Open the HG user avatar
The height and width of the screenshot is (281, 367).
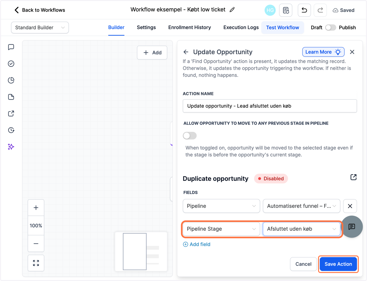pyautogui.click(x=270, y=10)
